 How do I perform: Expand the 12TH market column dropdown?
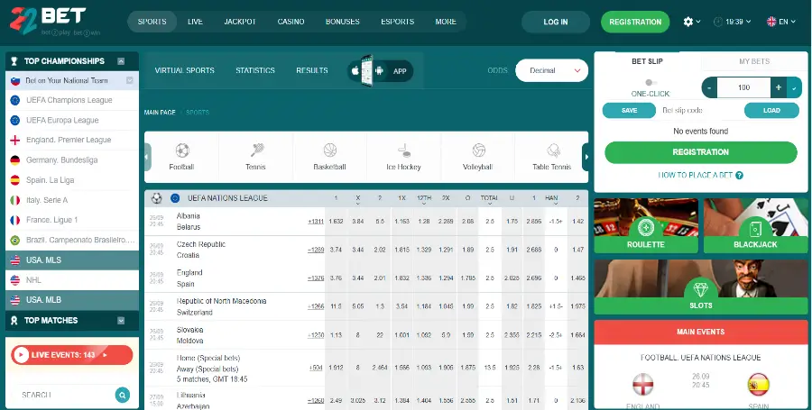425,204
